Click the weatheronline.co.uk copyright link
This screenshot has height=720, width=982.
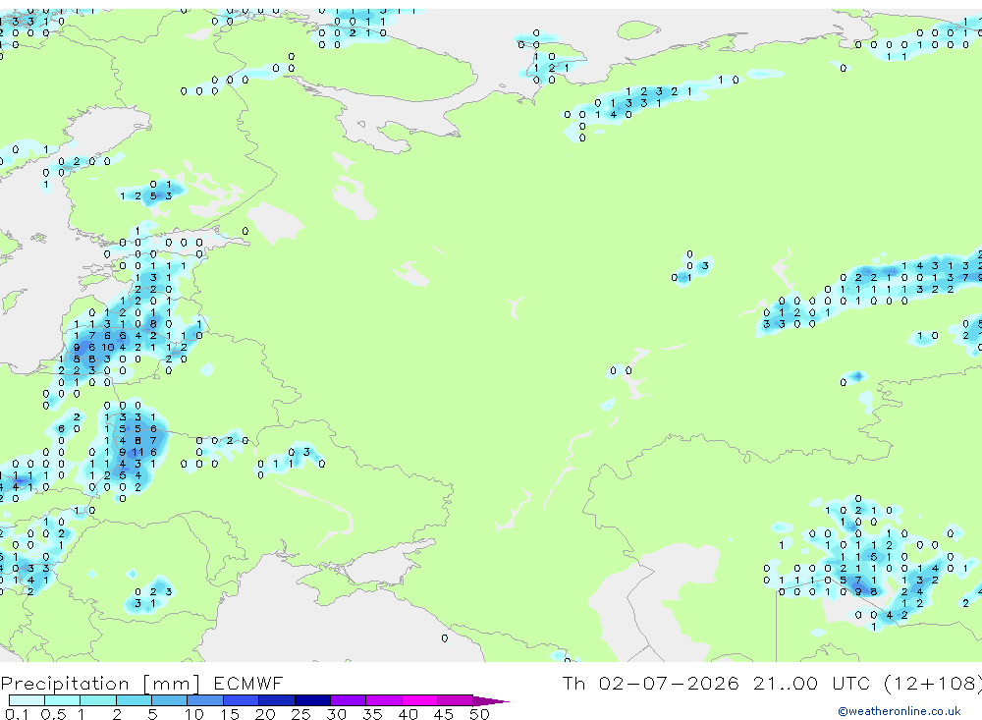[x=899, y=711]
